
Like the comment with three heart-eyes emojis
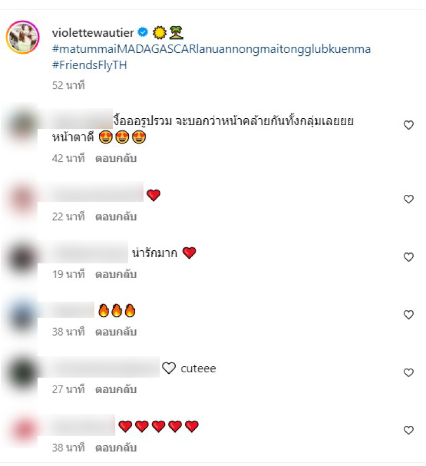pyautogui.click(x=409, y=125)
